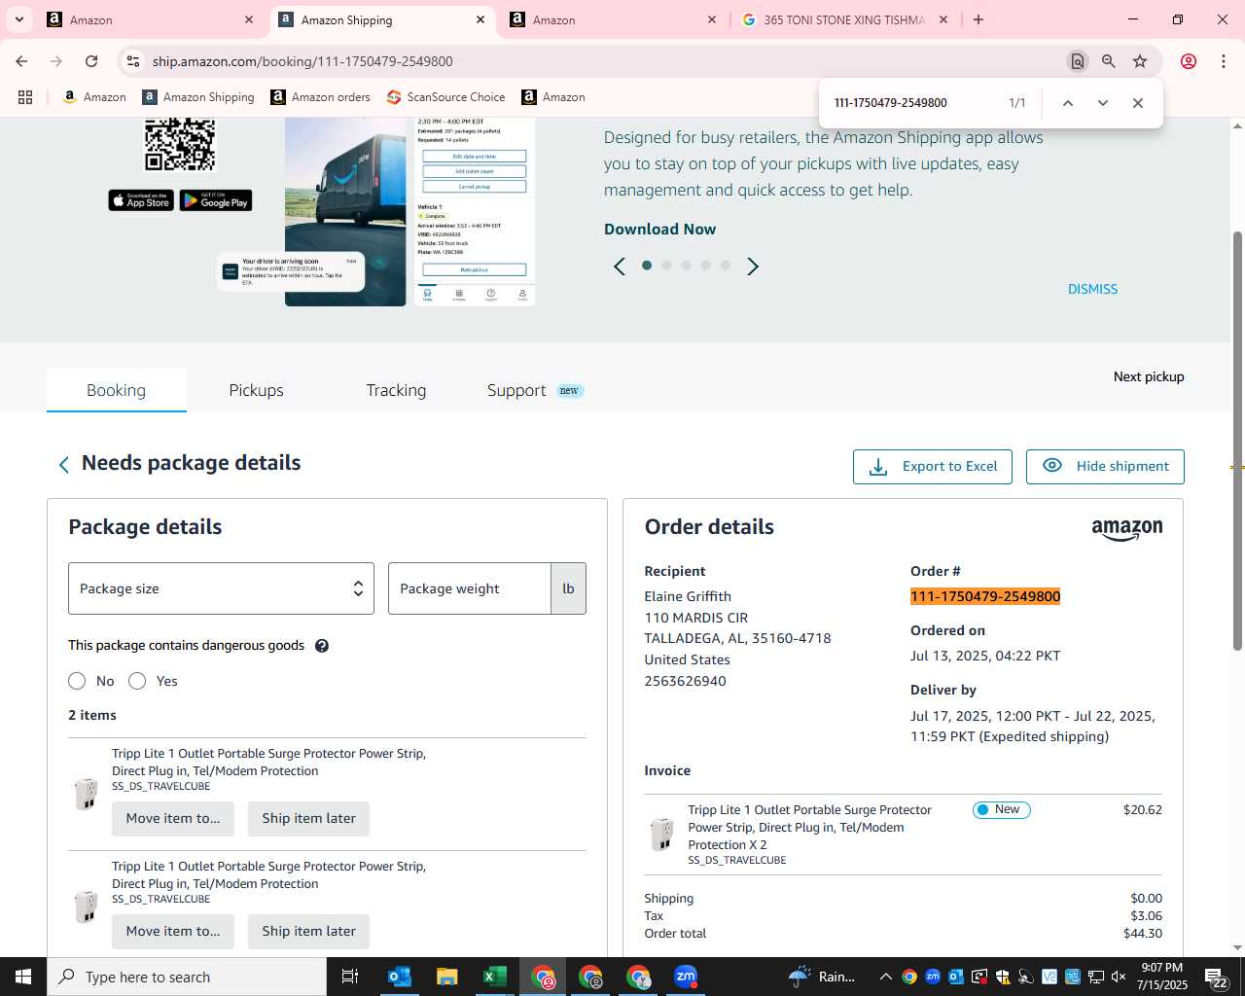Click product thumbnail in Invoice section
This screenshot has height=996, width=1245.
(x=662, y=835)
